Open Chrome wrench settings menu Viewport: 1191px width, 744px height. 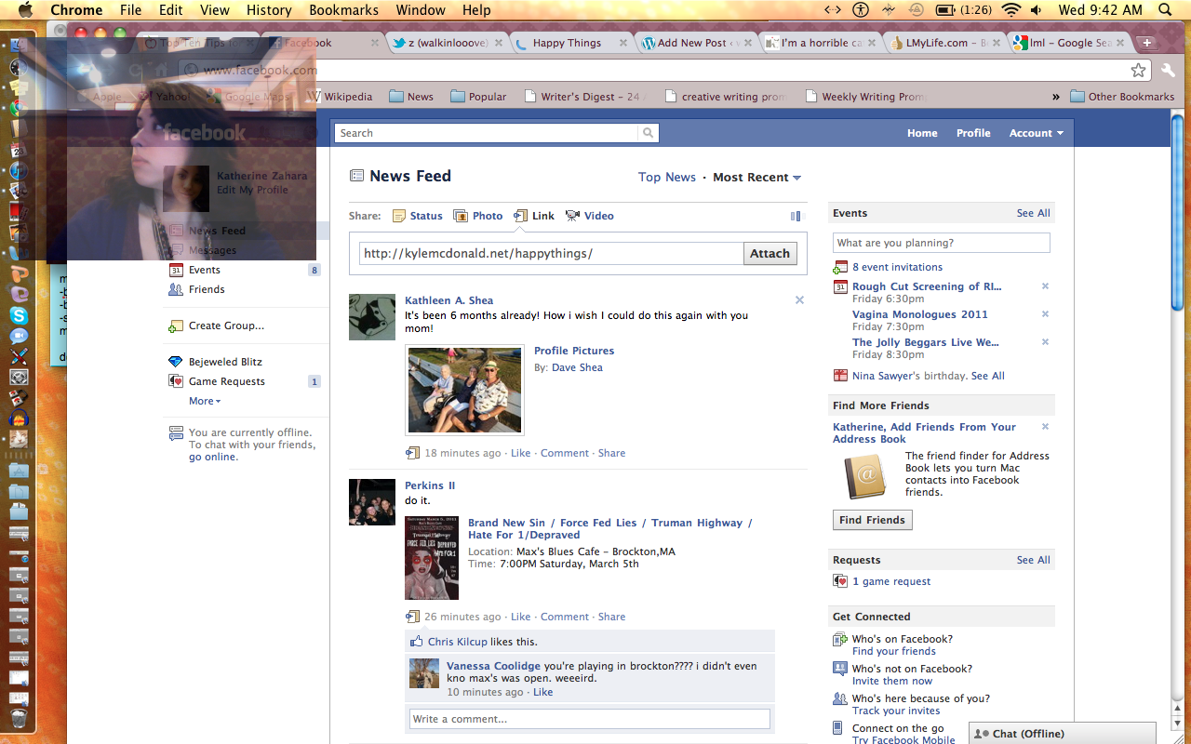pos(1168,71)
